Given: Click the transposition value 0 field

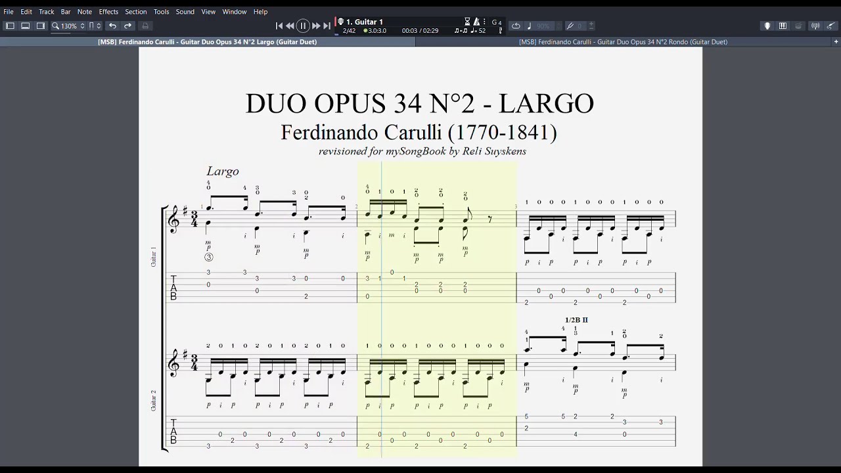Looking at the screenshot, I should click(x=581, y=26).
